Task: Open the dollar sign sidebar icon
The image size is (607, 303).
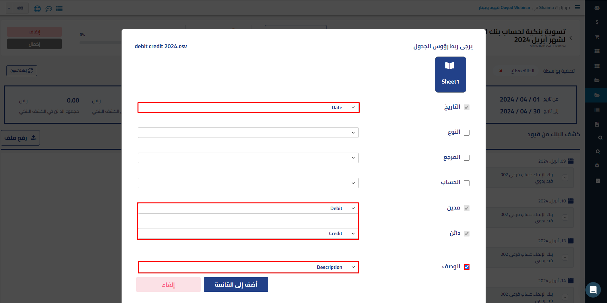Action: (x=597, y=22)
